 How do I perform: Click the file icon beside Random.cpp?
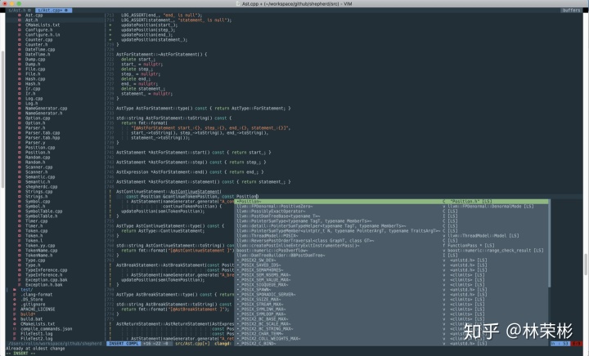[20, 158]
